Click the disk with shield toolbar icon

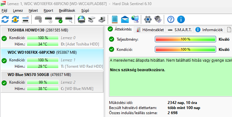point(38,19)
